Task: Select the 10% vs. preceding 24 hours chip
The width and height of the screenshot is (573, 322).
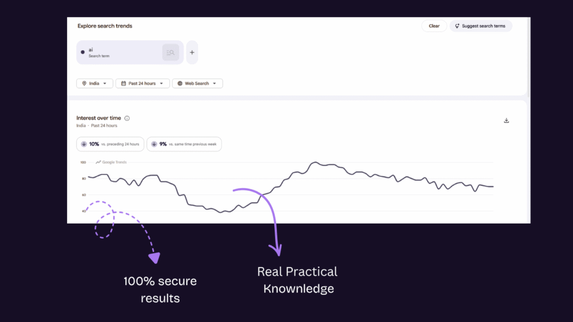Action: (110, 144)
